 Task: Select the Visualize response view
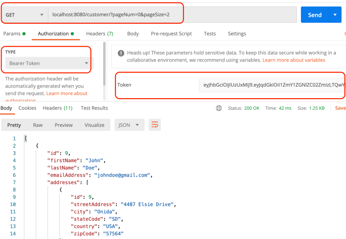[x=94, y=125]
